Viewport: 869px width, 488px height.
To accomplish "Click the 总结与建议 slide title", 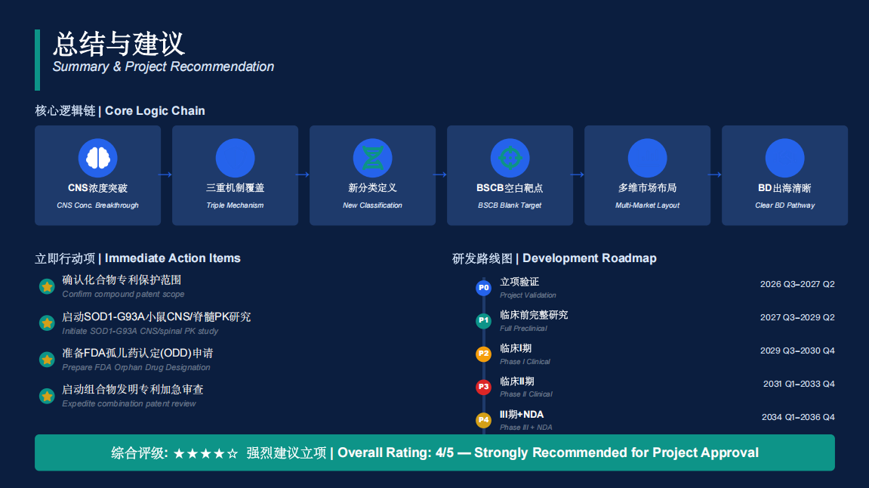I will pyautogui.click(x=119, y=44).
